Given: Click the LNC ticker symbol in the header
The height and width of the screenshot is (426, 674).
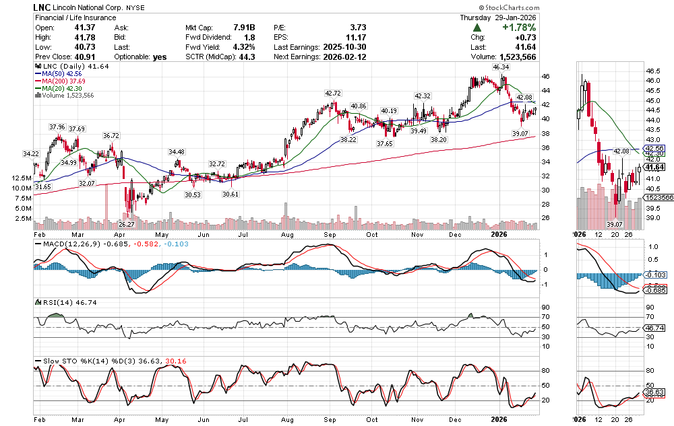Looking at the screenshot, I should coord(44,7).
